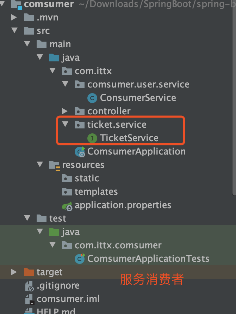The width and height of the screenshot is (236, 314).
Task: Select the TicketService interface name
Action: [x=129, y=138]
